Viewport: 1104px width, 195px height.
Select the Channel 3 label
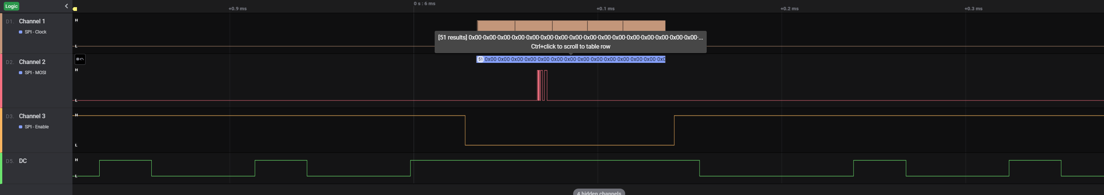32,116
